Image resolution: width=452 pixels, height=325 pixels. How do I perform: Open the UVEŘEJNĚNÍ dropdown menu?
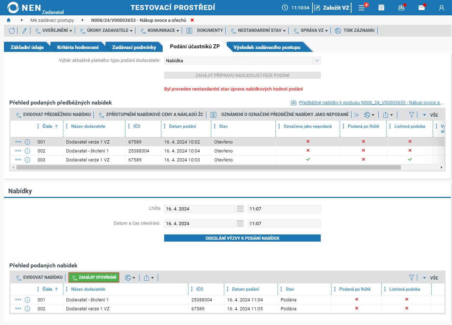tap(54, 31)
